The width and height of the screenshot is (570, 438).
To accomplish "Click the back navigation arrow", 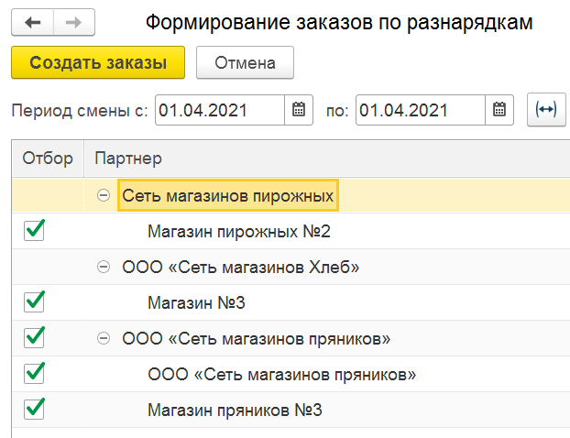I will point(34,21).
